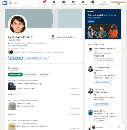The image size is (127, 130).
Task: Select the Publicaciones activity filter
Action: click(x=15, y=75)
